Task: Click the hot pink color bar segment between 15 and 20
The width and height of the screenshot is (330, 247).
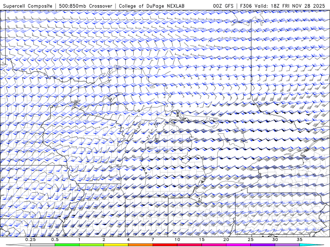Action: tap(214, 245)
